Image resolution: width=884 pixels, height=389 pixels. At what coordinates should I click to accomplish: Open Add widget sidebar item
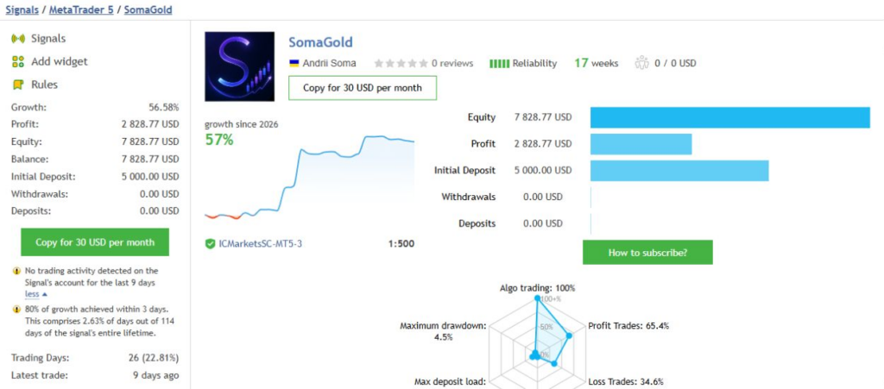60,61
